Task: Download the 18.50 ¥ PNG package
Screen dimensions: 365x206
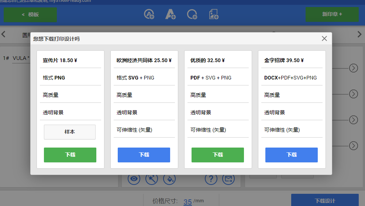Action: pyautogui.click(x=70, y=155)
